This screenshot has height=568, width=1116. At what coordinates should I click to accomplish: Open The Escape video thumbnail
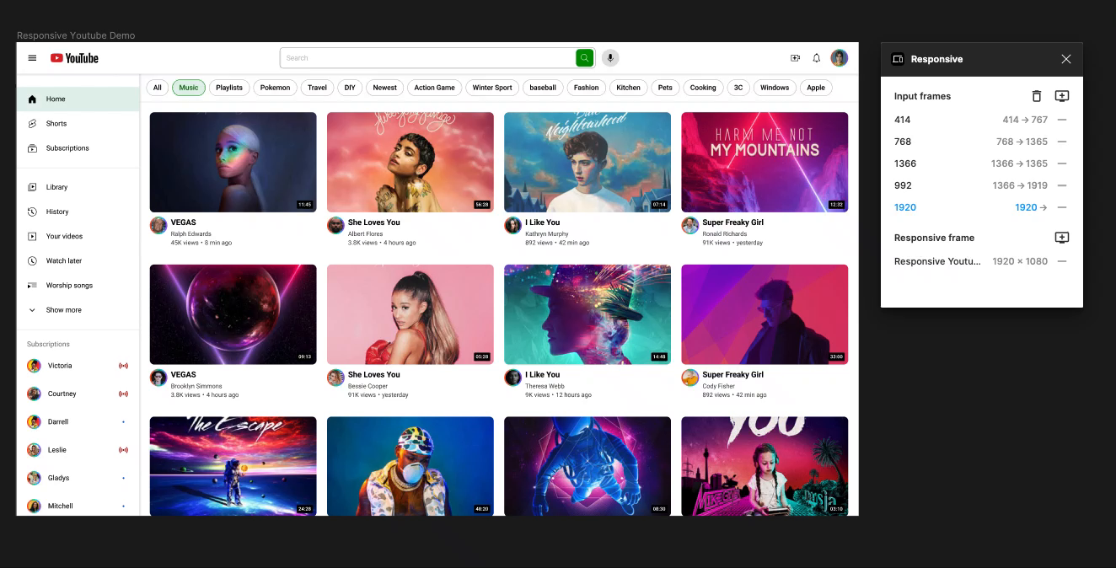[x=233, y=466]
